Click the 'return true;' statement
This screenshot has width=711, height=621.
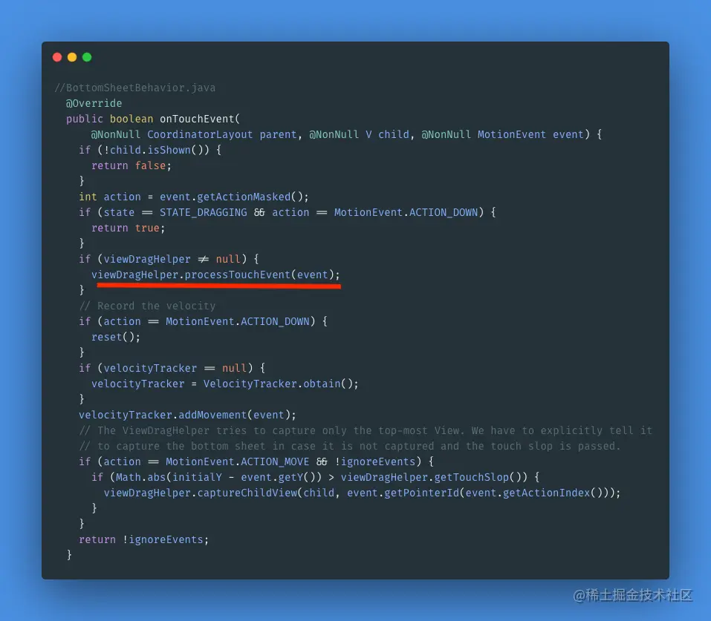(129, 228)
